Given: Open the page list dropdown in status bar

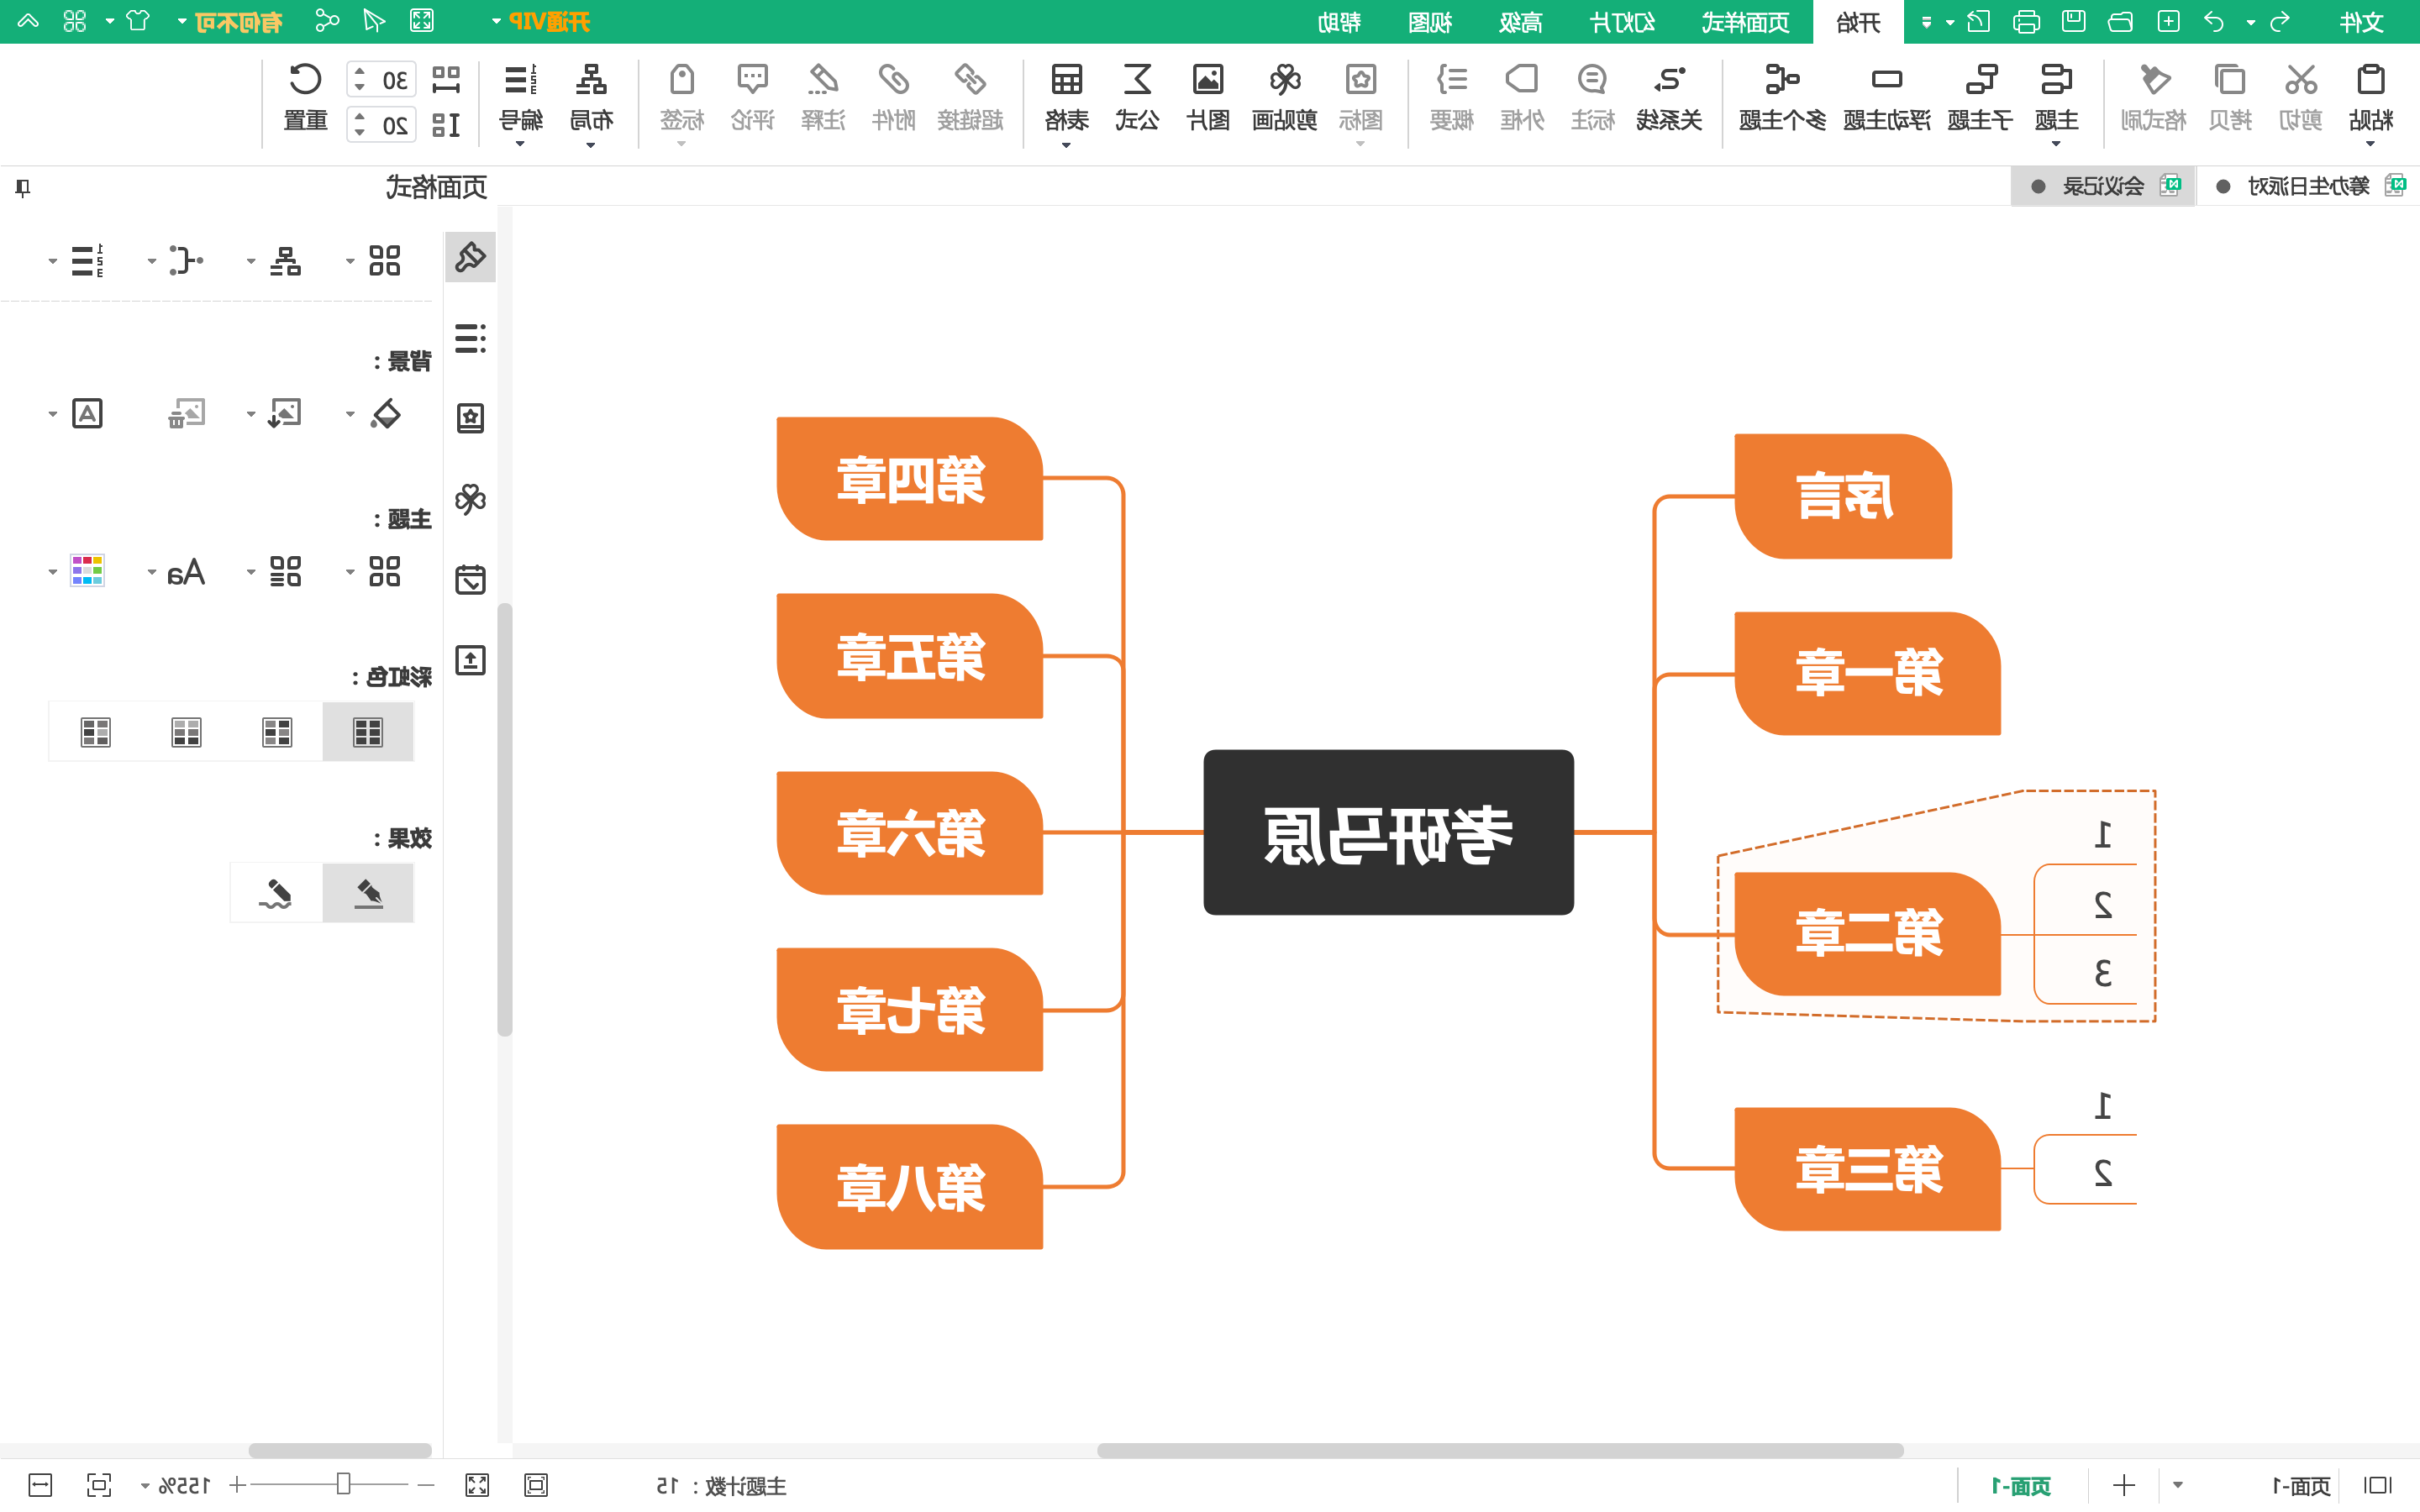Looking at the screenshot, I should pos(2177,1485).
